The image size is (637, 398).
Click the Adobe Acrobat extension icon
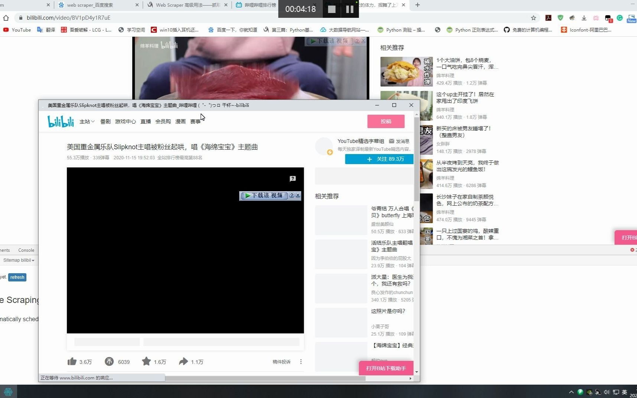click(548, 18)
